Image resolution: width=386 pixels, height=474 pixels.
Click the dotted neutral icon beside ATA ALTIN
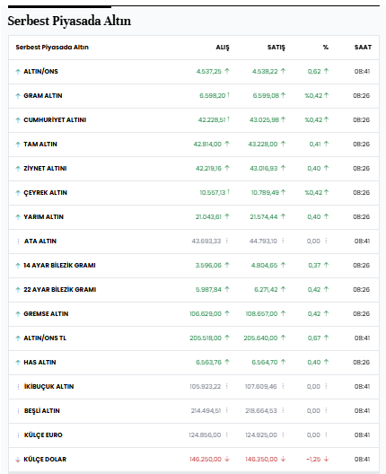pos(18,241)
